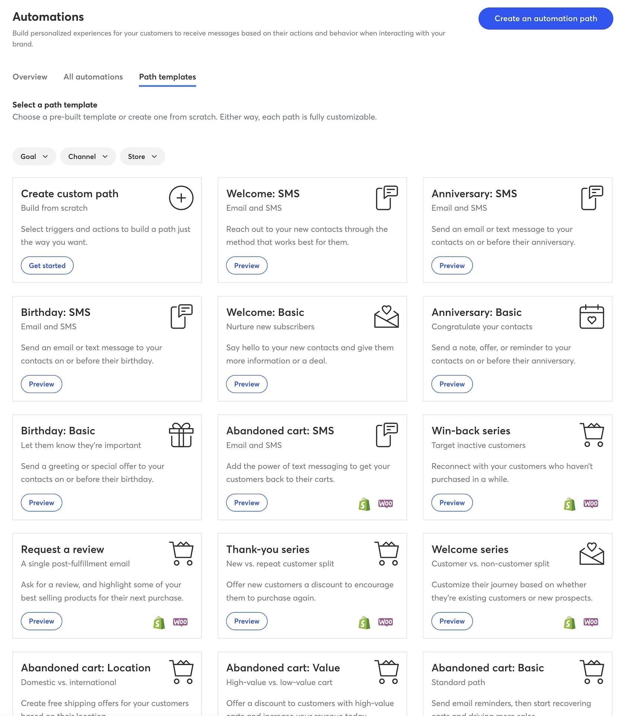Click the Shopify icon on Thank-you series card
This screenshot has height=716, width=628.
tap(364, 622)
